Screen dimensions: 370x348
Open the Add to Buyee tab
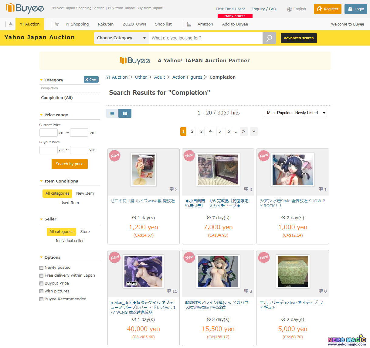[235, 24]
